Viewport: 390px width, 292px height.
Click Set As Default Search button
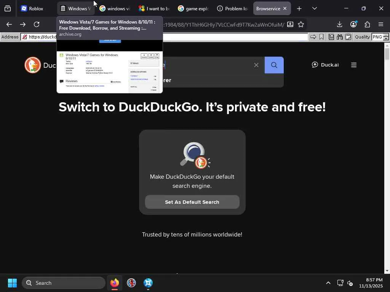click(192, 202)
